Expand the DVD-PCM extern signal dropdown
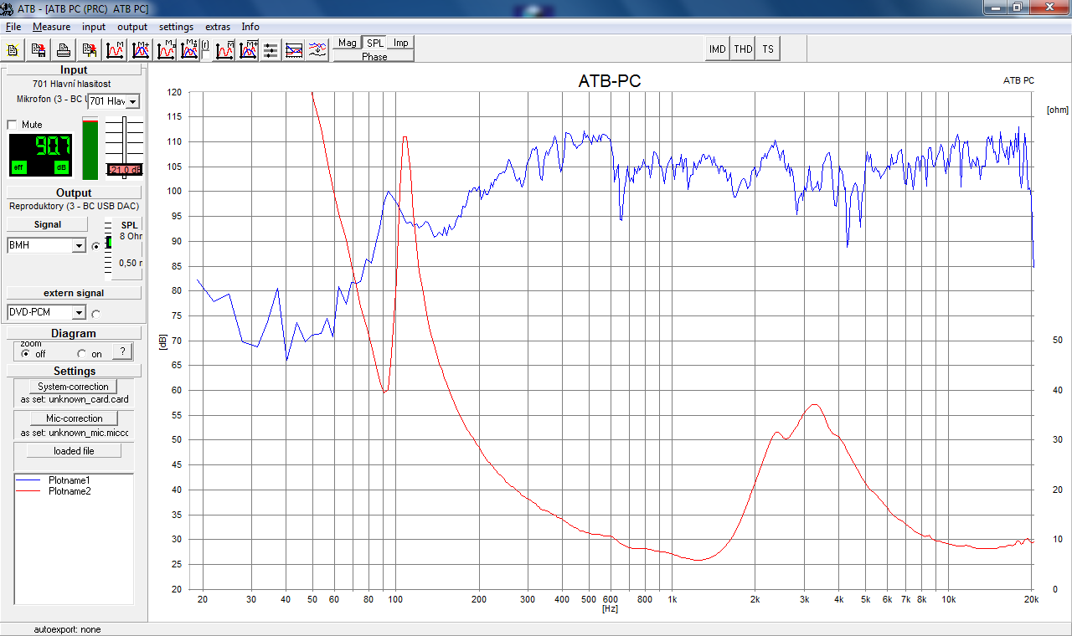This screenshot has height=636, width=1072. point(79,312)
